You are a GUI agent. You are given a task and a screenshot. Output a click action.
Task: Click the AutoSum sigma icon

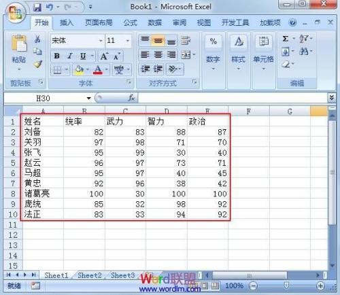point(286,39)
